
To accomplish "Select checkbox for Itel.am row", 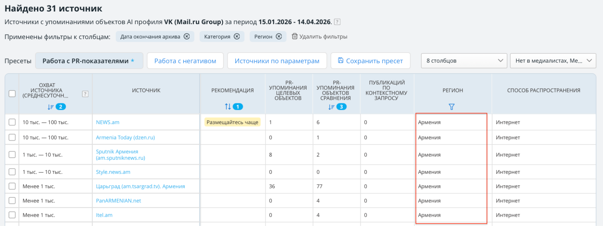I will tap(12, 215).
